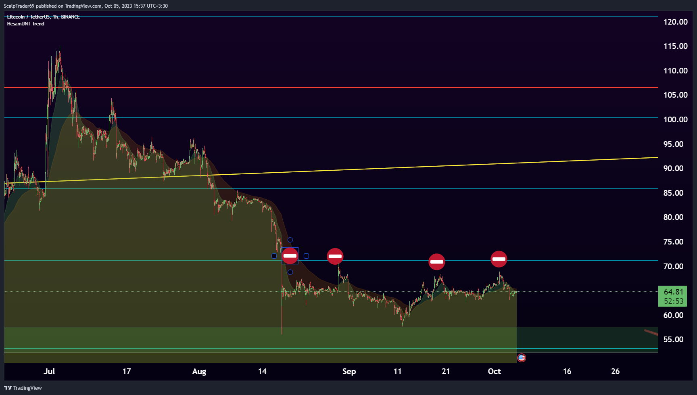Click the ScalpTrader69 published header text

tap(86, 6)
